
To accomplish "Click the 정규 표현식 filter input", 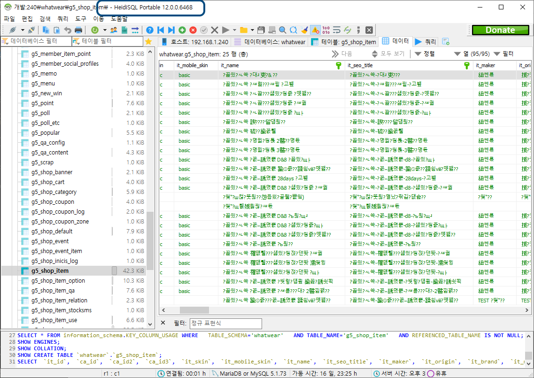I will [225, 324].
